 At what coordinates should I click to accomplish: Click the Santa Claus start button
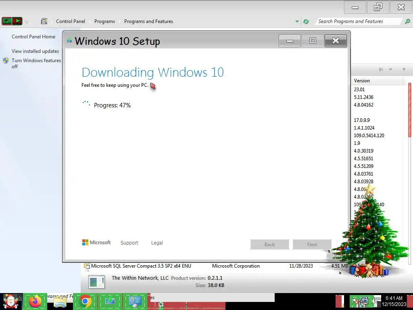click(x=10, y=302)
